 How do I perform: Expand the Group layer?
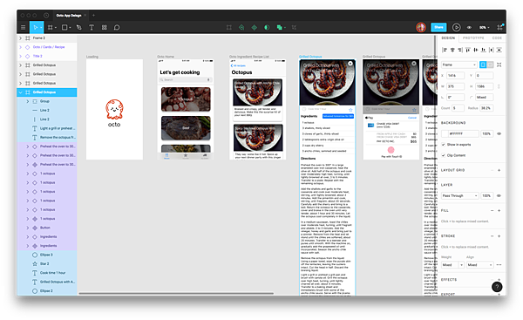point(28,101)
